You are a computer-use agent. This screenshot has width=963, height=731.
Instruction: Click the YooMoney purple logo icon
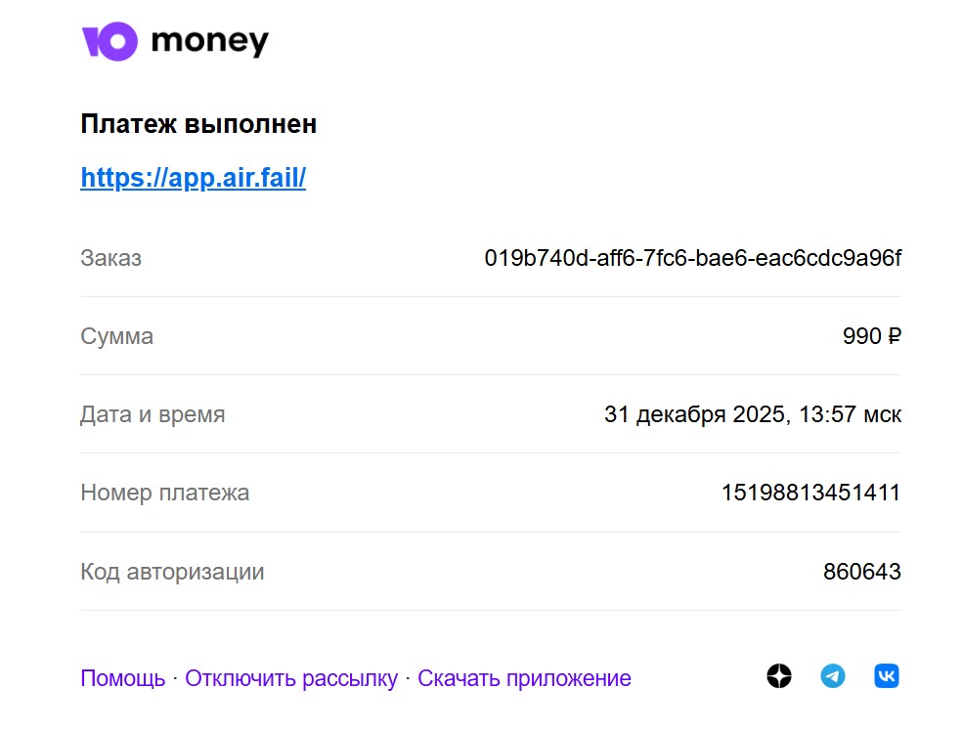pyautogui.click(x=109, y=42)
